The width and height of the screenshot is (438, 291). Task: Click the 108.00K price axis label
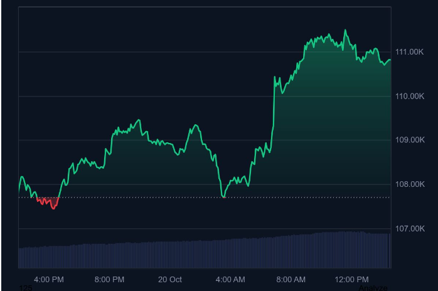click(x=409, y=184)
